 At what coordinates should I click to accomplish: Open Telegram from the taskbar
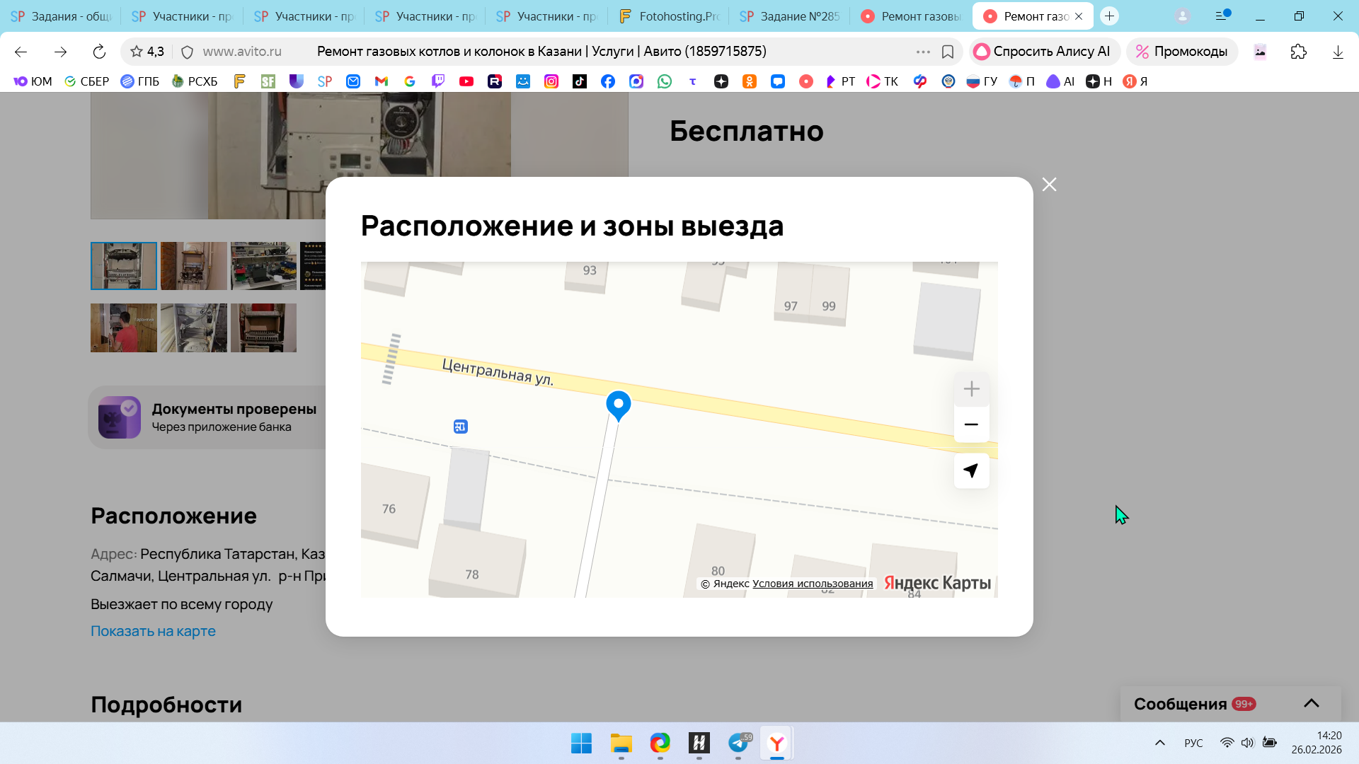[738, 743]
